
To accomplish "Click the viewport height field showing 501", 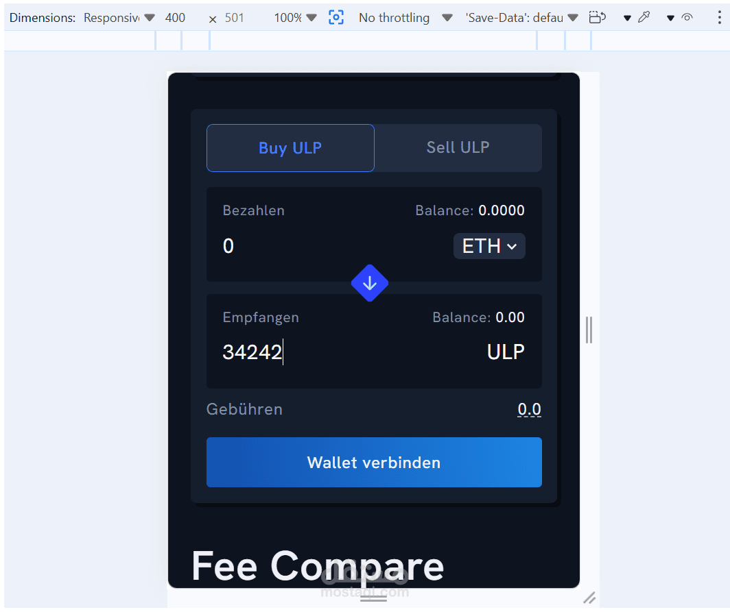I will (235, 18).
